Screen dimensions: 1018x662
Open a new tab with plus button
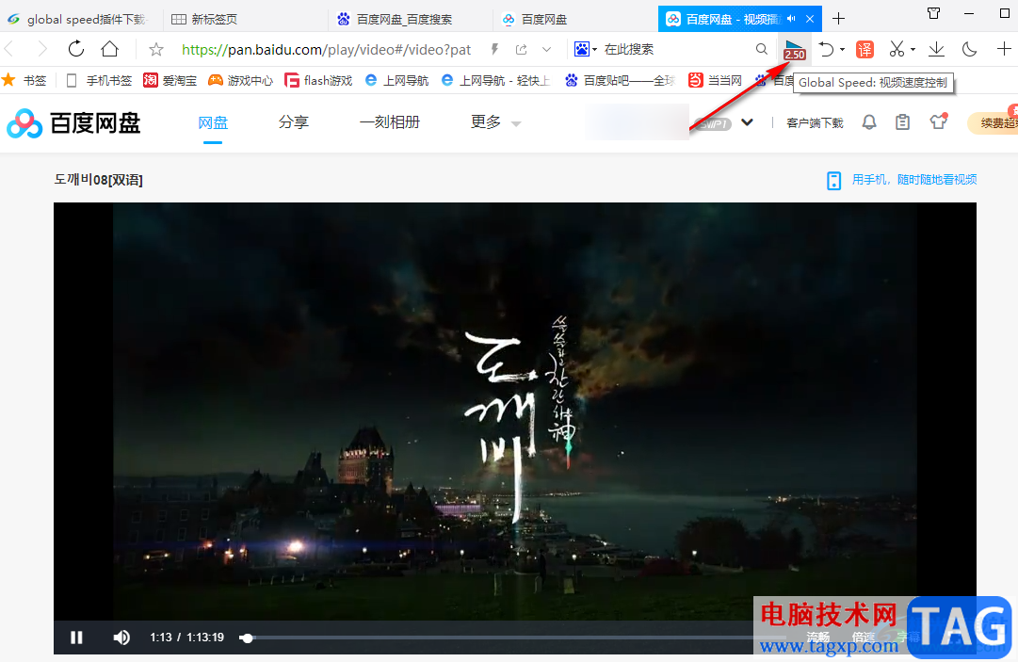coord(839,19)
